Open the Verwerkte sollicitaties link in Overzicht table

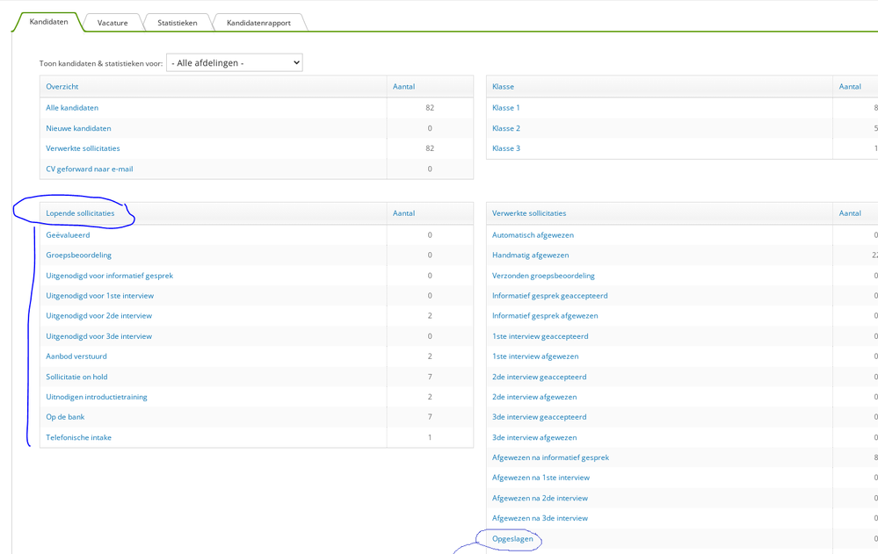tap(83, 148)
